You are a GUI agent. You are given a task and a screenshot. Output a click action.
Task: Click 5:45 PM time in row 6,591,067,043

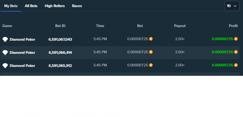click(x=100, y=39)
